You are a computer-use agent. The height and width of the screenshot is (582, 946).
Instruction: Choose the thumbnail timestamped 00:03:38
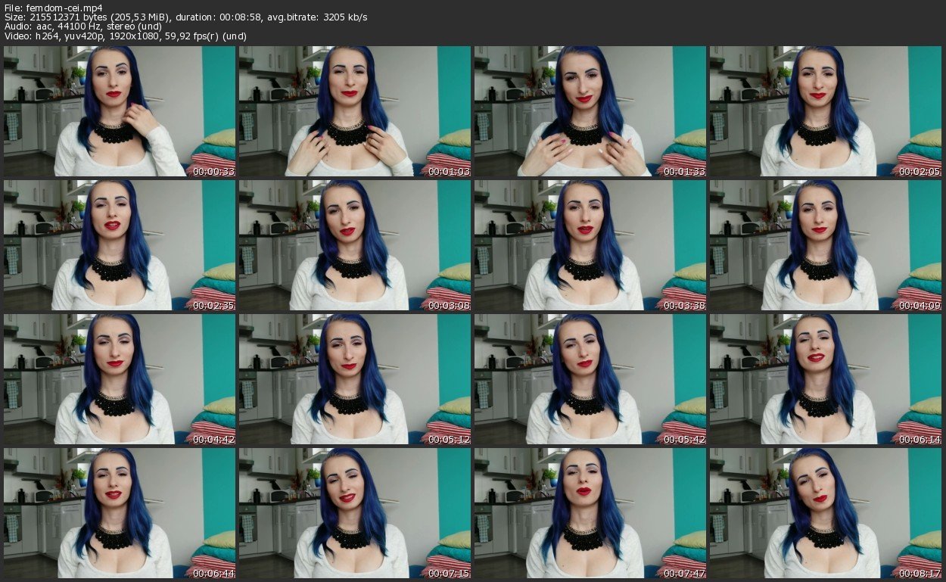(x=590, y=245)
